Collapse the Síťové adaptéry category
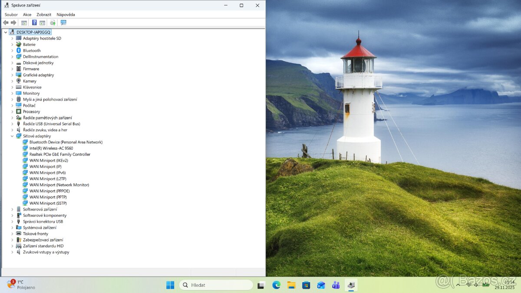This screenshot has width=521, height=293. [x=12, y=136]
